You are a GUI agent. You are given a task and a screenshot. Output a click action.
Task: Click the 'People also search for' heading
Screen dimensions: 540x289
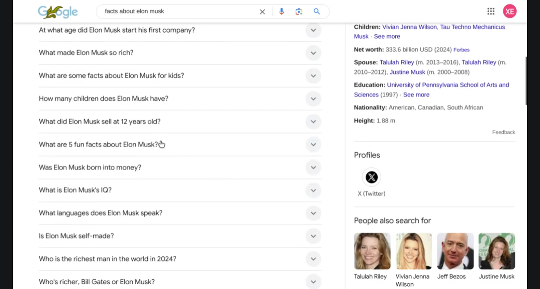pos(392,221)
